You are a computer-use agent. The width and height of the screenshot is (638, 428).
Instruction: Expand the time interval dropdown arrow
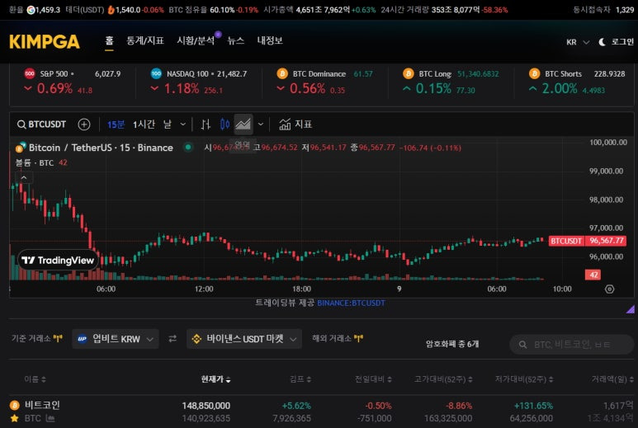182,125
